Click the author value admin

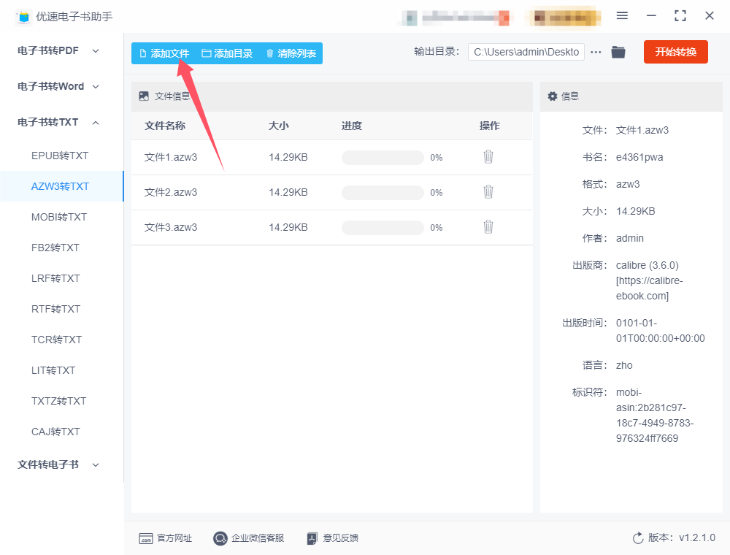[x=629, y=238]
